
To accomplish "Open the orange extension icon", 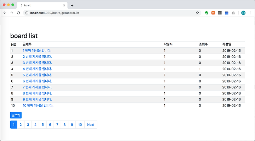I will coord(213,13).
